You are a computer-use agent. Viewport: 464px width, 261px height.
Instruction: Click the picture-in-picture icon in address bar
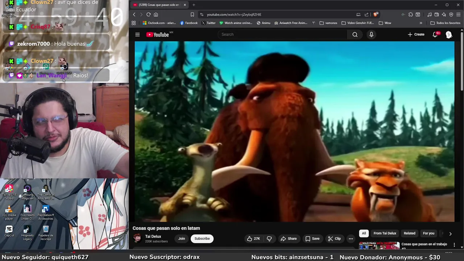coord(359,14)
